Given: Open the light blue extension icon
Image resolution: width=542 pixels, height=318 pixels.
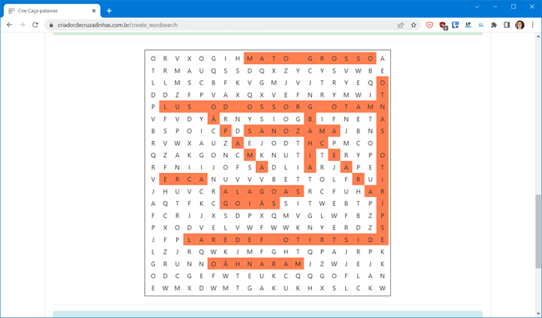Looking at the screenshot, I should (x=481, y=25).
